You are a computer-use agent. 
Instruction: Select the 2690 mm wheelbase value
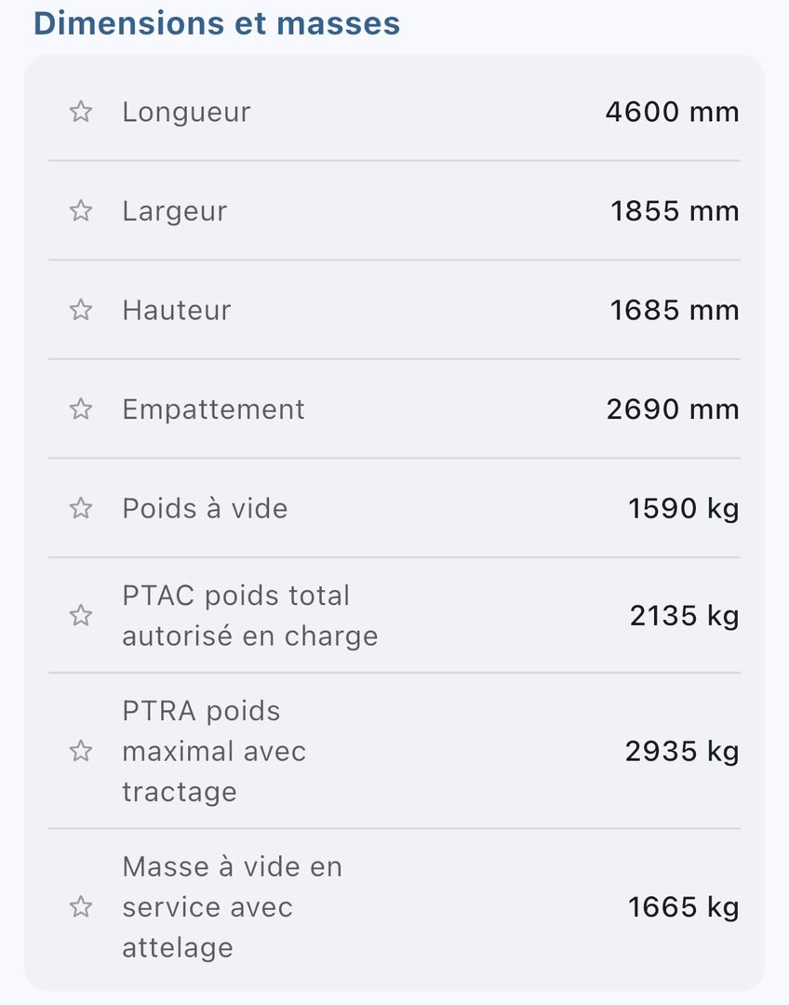tap(673, 409)
